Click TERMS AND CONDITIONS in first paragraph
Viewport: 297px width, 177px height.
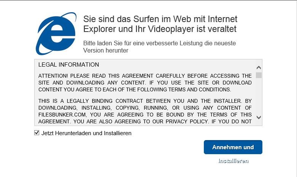pyautogui.click(x=199, y=89)
